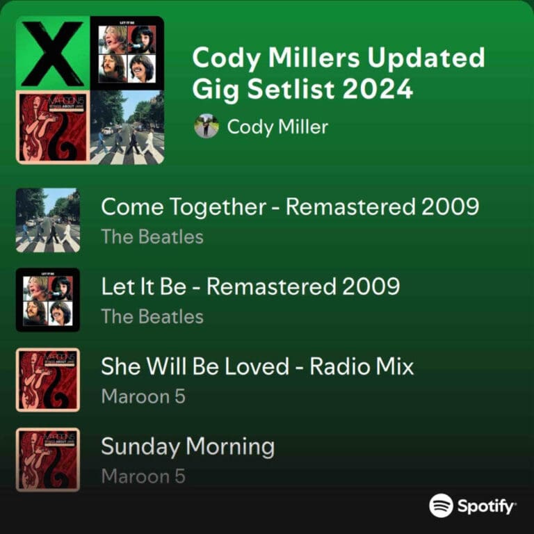Viewport: 534px width, 534px height.
Task: Select the Sunday Morning track title
Action: (188, 447)
